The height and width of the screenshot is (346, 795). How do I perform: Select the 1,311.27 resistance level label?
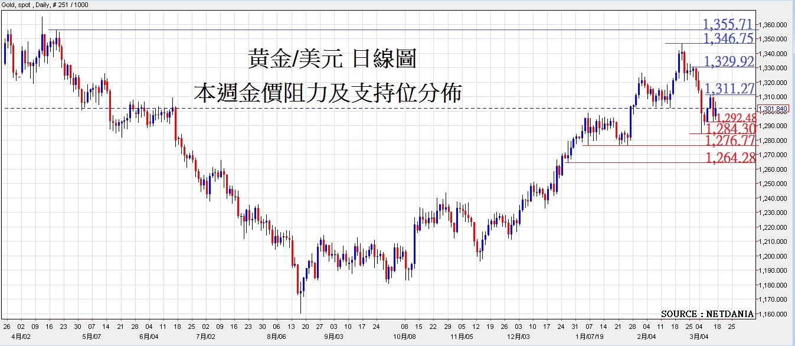(x=729, y=89)
